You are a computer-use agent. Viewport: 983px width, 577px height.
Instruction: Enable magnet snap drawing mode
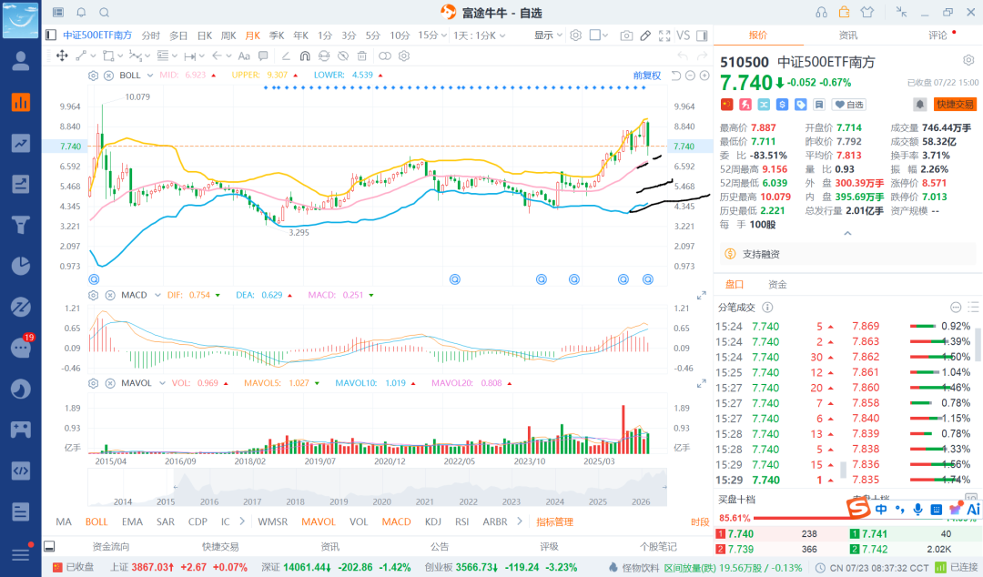click(x=305, y=56)
